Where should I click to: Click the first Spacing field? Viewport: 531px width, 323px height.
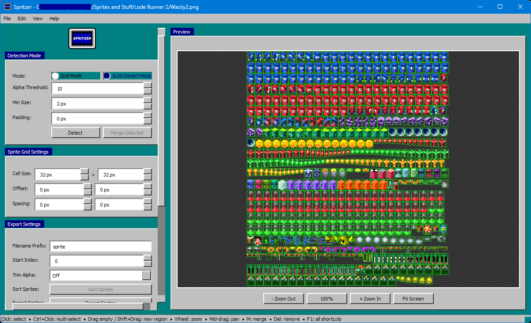[x=60, y=205]
